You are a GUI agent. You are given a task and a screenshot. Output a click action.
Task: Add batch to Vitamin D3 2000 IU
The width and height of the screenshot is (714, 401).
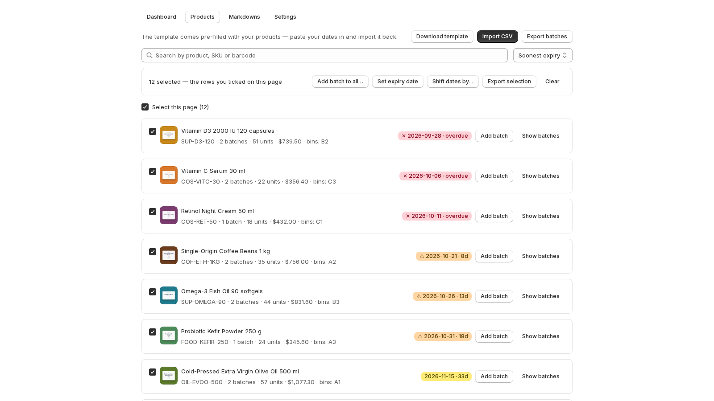[x=494, y=136]
